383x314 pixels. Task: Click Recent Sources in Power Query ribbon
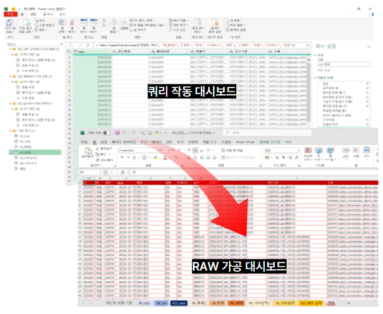pyautogui.click(x=236, y=25)
